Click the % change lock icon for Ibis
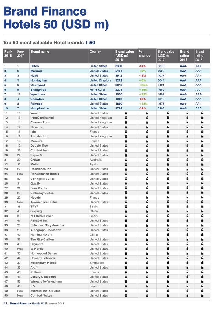This screenshot has height=309, width=213. [x=147, y=132]
